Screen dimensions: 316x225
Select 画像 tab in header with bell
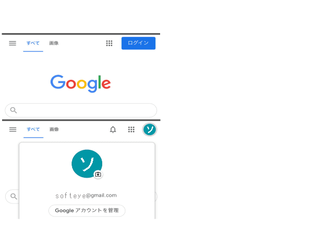click(x=54, y=129)
